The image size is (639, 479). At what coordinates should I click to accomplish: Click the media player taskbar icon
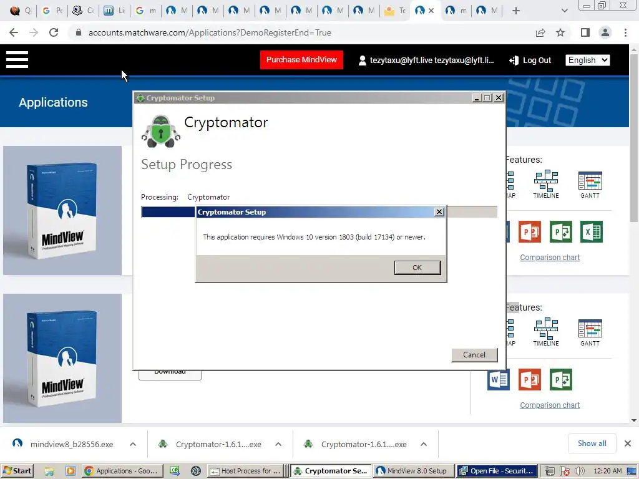click(70, 471)
